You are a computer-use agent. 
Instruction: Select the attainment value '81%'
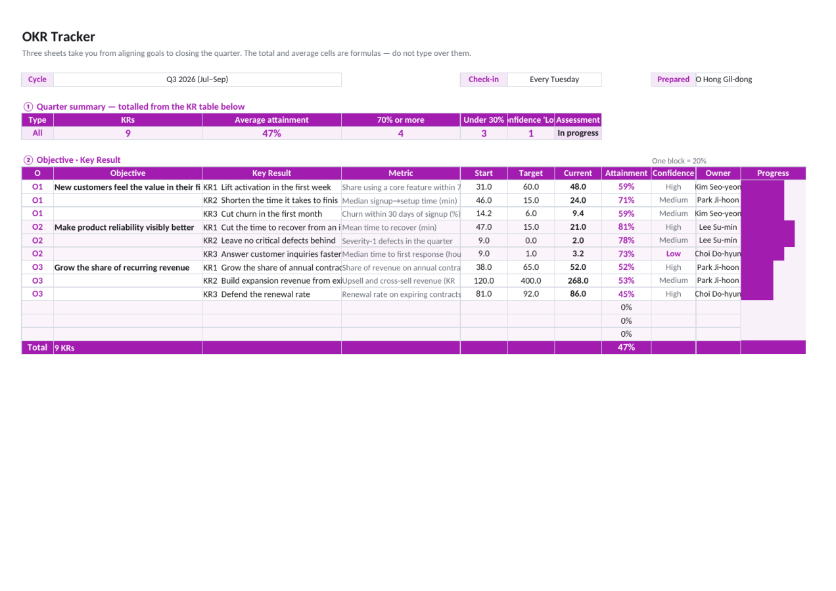tap(626, 227)
